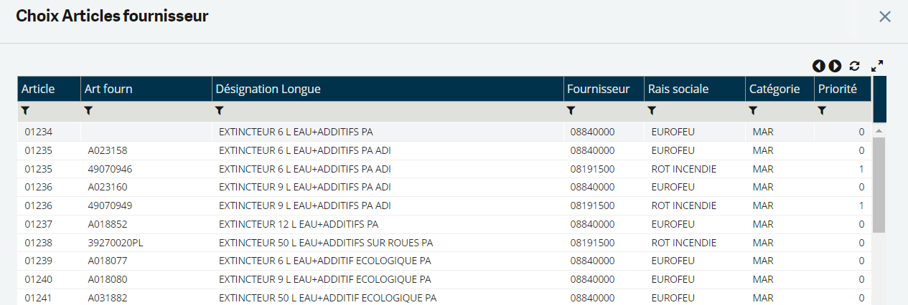The height and width of the screenshot is (305, 908).
Task: Select the EXTINCTEUR 50 L SUR ROUES row
Action: (x=326, y=243)
